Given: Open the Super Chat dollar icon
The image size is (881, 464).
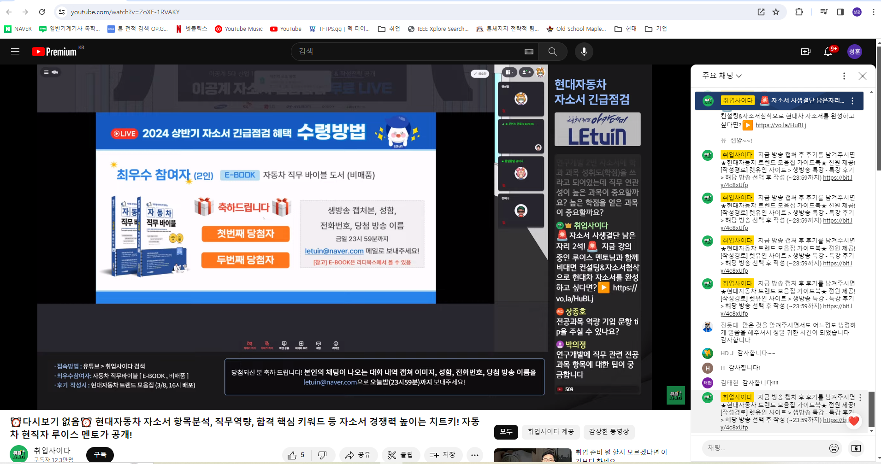Looking at the screenshot, I should tap(856, 448).
